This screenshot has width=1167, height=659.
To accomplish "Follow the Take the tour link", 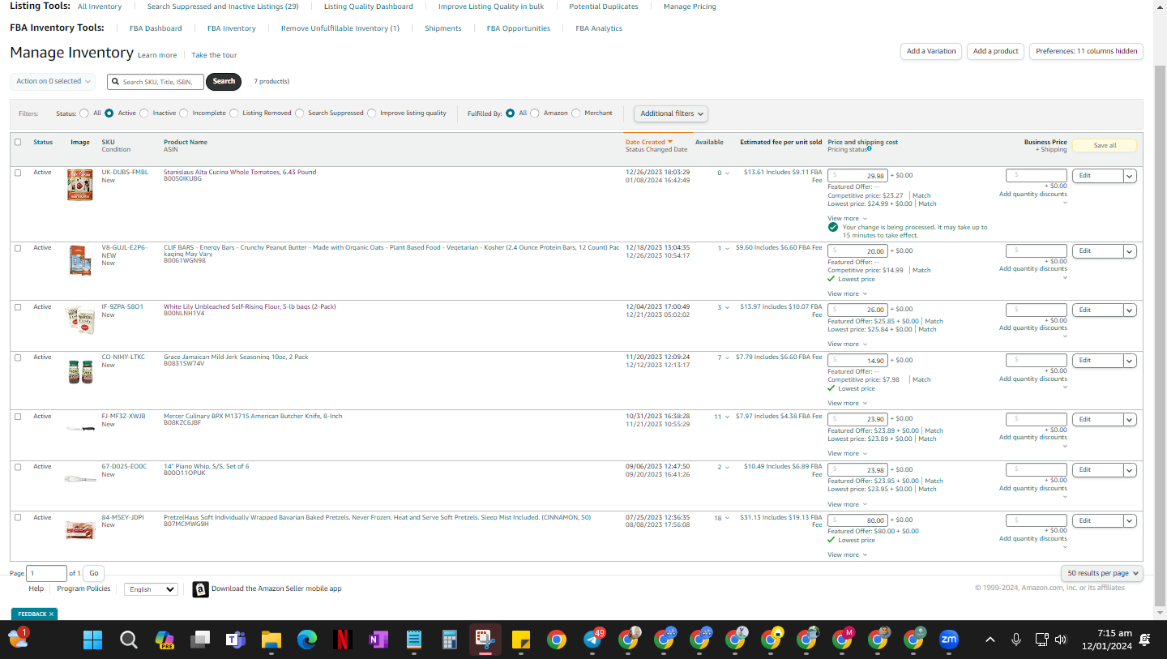I will pos(214,55).
